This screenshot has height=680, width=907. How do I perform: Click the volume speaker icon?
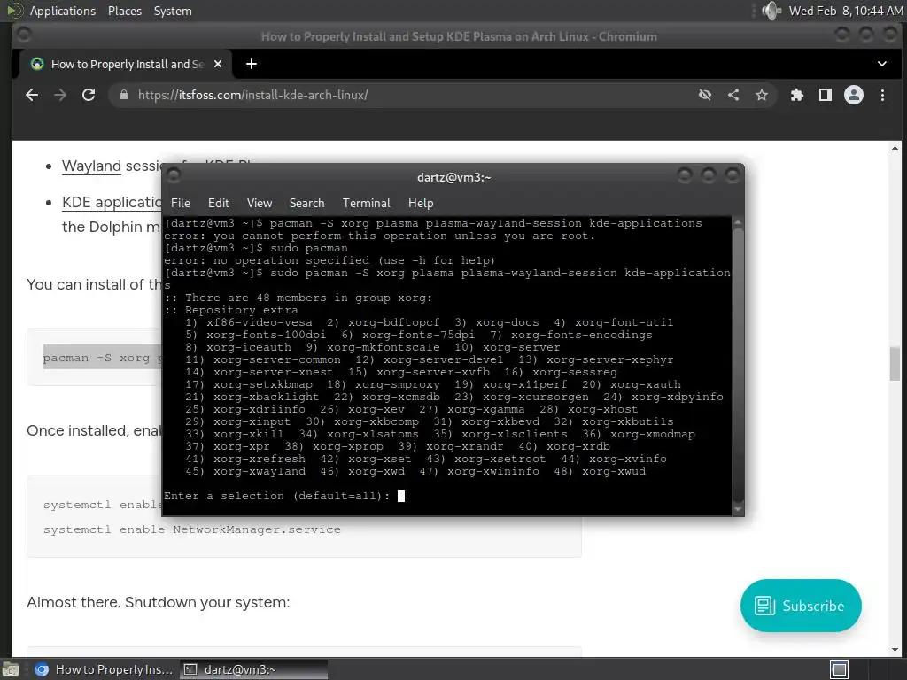pyautogui.click(x=771, y=11)
